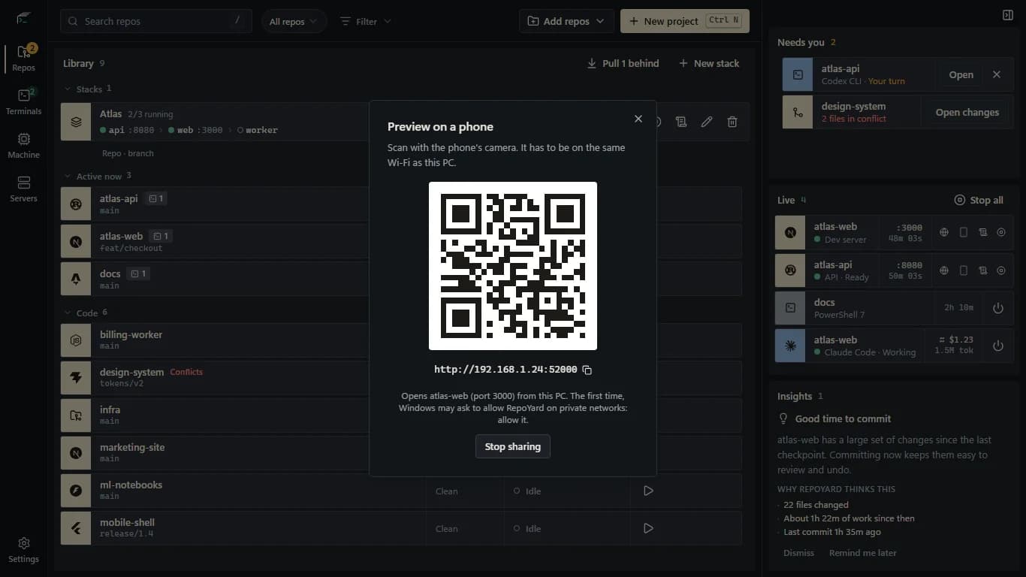Open the Filter dropdown
The height and width of the screenshot is (577, 1026).
[x=366, y=22]
